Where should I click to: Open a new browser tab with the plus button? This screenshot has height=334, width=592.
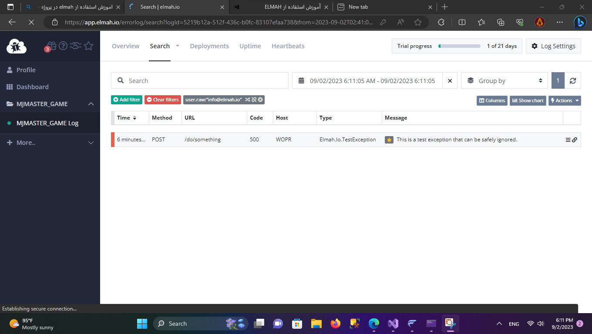[444, 7]
